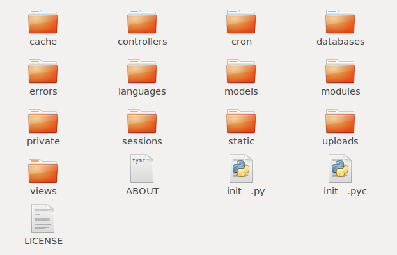The image size is (397, 255).
Task: Open the static folder icon
Action: pyautogui.click(x=241, y=121)
